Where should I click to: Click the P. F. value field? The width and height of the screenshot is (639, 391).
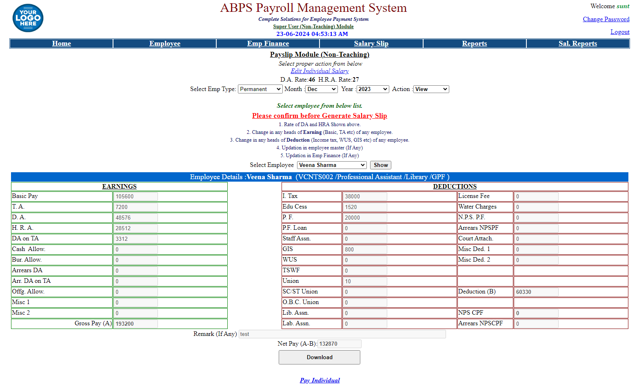[365, 218]
